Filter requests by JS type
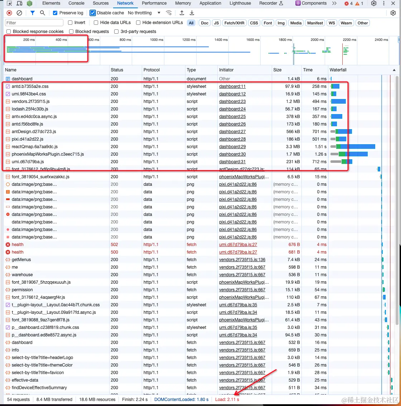Screen dimensions: 401x406 [x=216, y=23]
